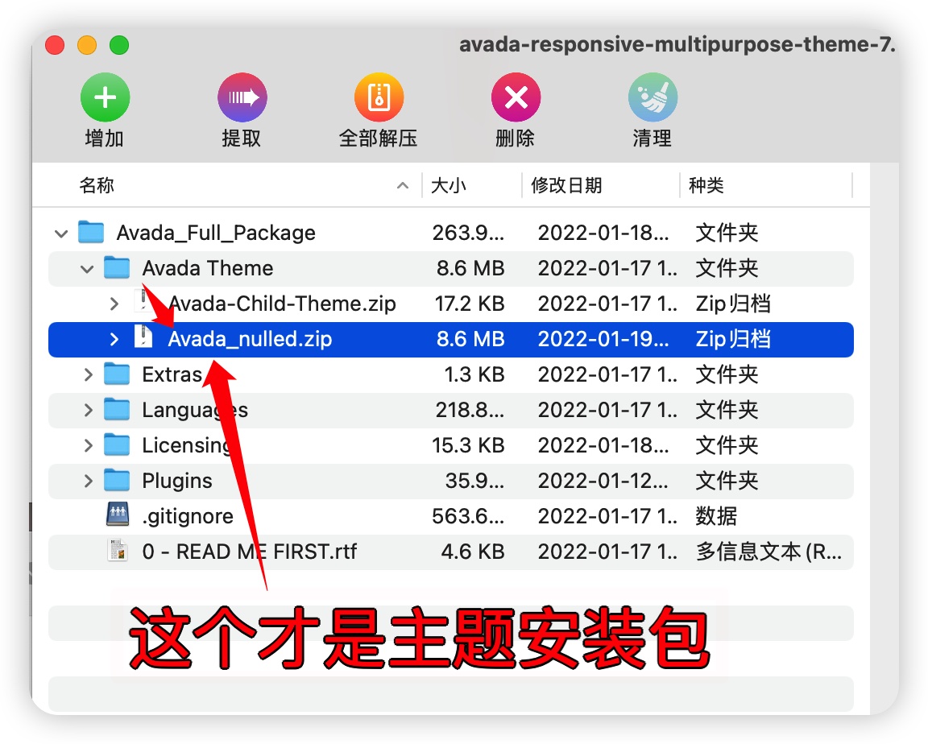Expand the Extras folder
Viewport: 928px width, 744px height.
click(88, 375)
